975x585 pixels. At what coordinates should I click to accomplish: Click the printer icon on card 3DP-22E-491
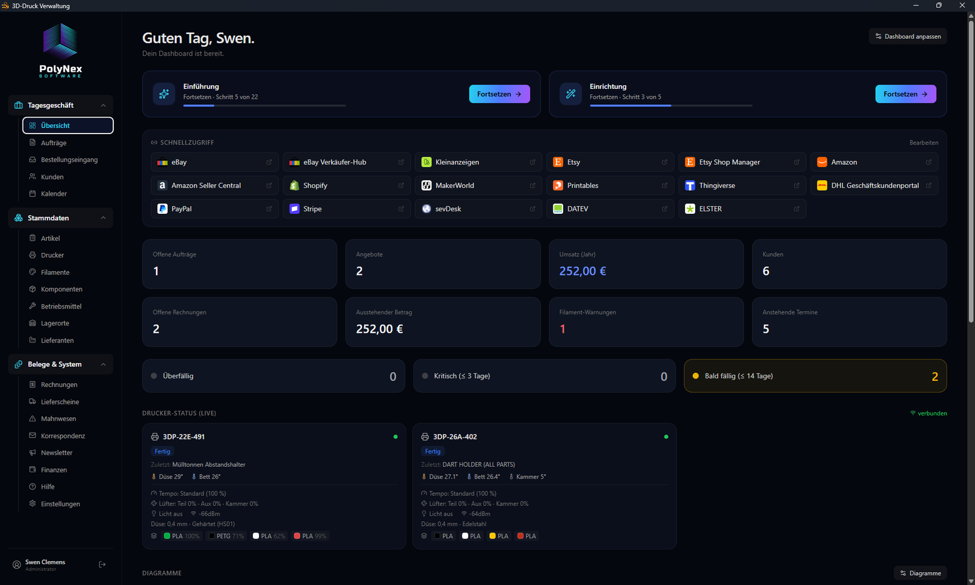tap(155, 437)
